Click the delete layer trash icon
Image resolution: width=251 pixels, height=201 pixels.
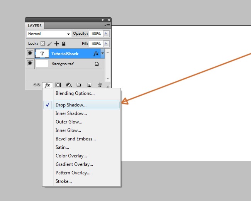coord(99,85)
